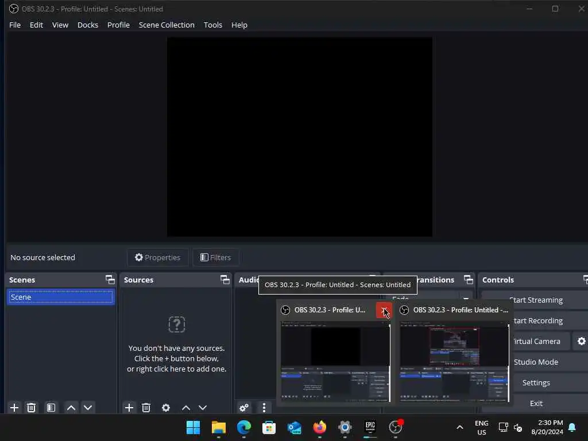Viewport: 588px width, 441px height.
Task: Add a new scene with plus icon
Action: [x=14, y=408]
